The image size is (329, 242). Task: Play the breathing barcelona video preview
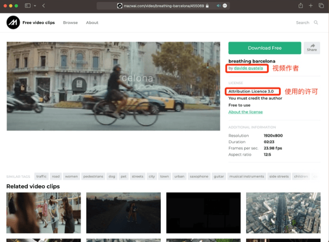(x=113, y=86)
